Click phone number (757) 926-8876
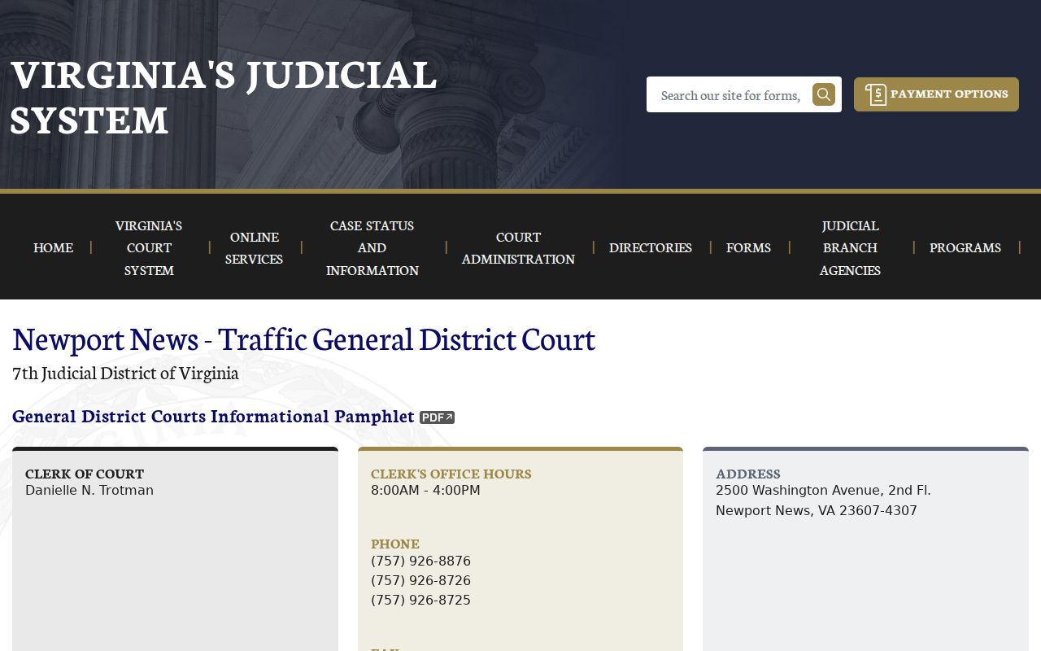Image resolution: width=1041 pixels, height=651 pixels. click(420, 561)
